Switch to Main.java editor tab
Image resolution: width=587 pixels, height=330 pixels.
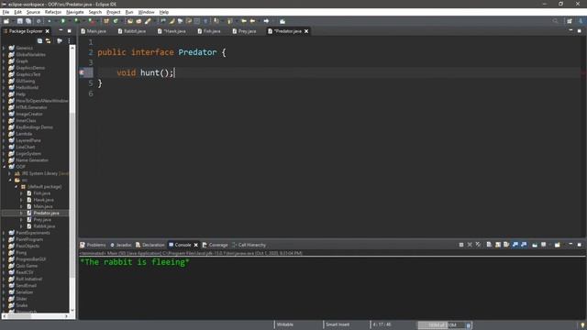pos(94,31)
